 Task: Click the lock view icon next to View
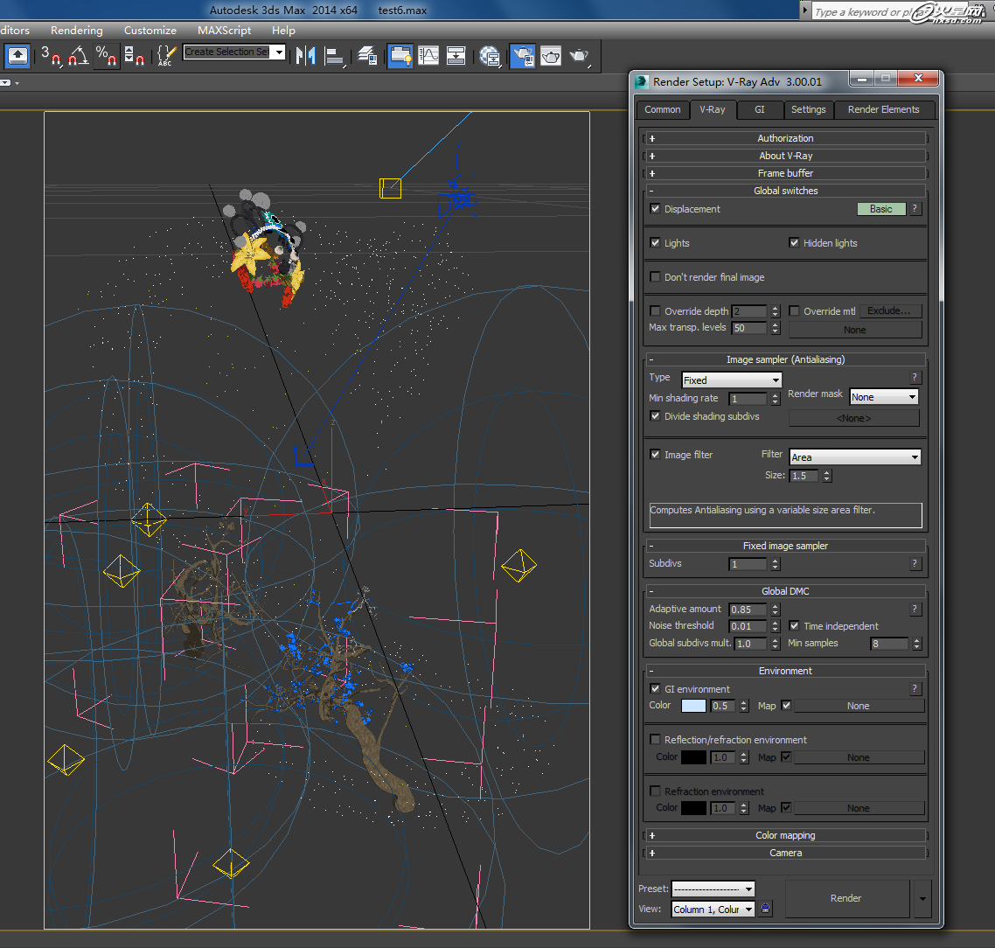(766, 909)
